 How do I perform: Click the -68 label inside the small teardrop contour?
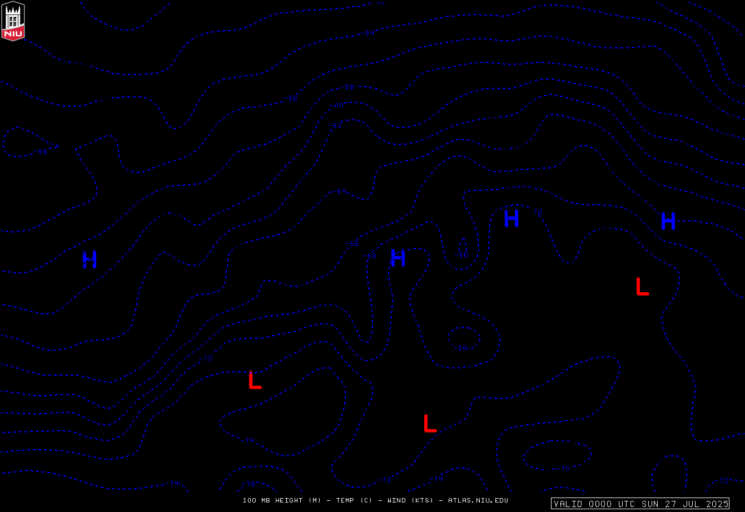click(x=462, y=255)
